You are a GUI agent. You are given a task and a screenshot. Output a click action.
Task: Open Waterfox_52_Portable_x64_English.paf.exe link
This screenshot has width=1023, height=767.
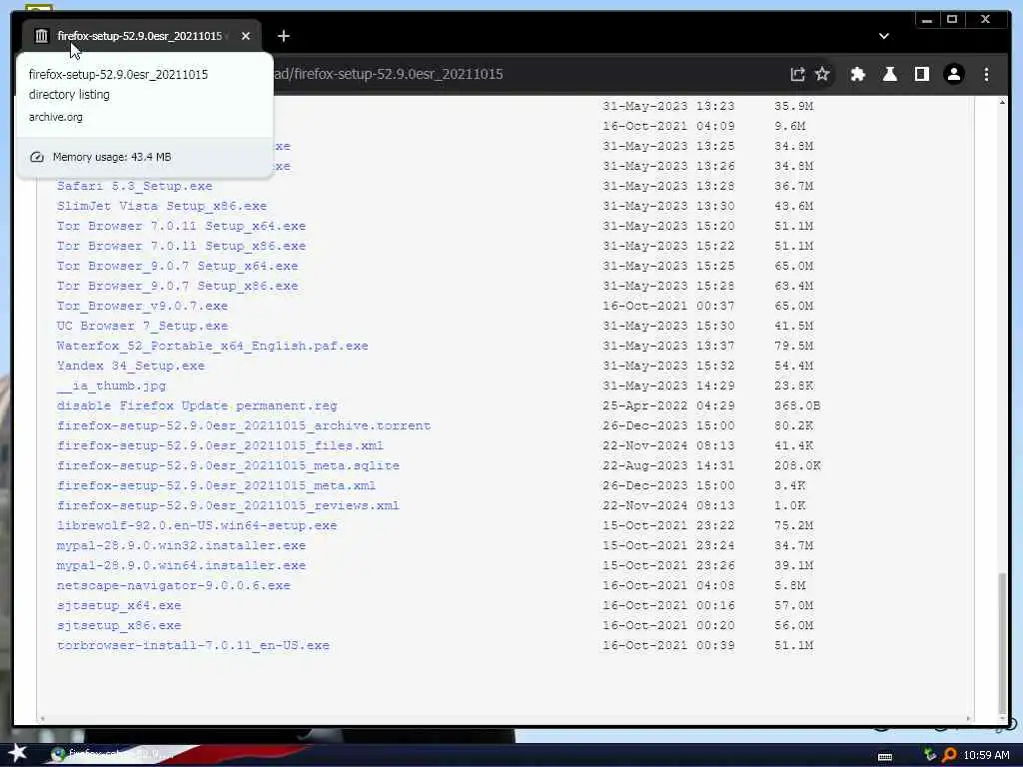(x=213, y=346)
